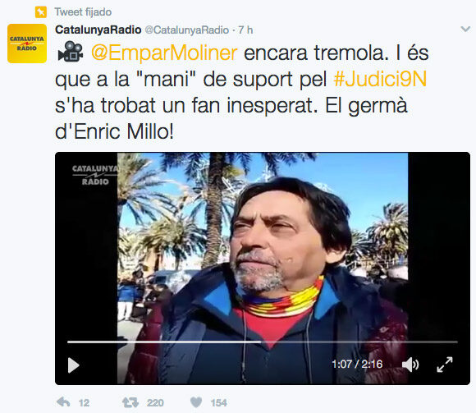This screenshot has height=413, width=476.
Task: Open the CatalunyaRadio display name
Action: 98,30
